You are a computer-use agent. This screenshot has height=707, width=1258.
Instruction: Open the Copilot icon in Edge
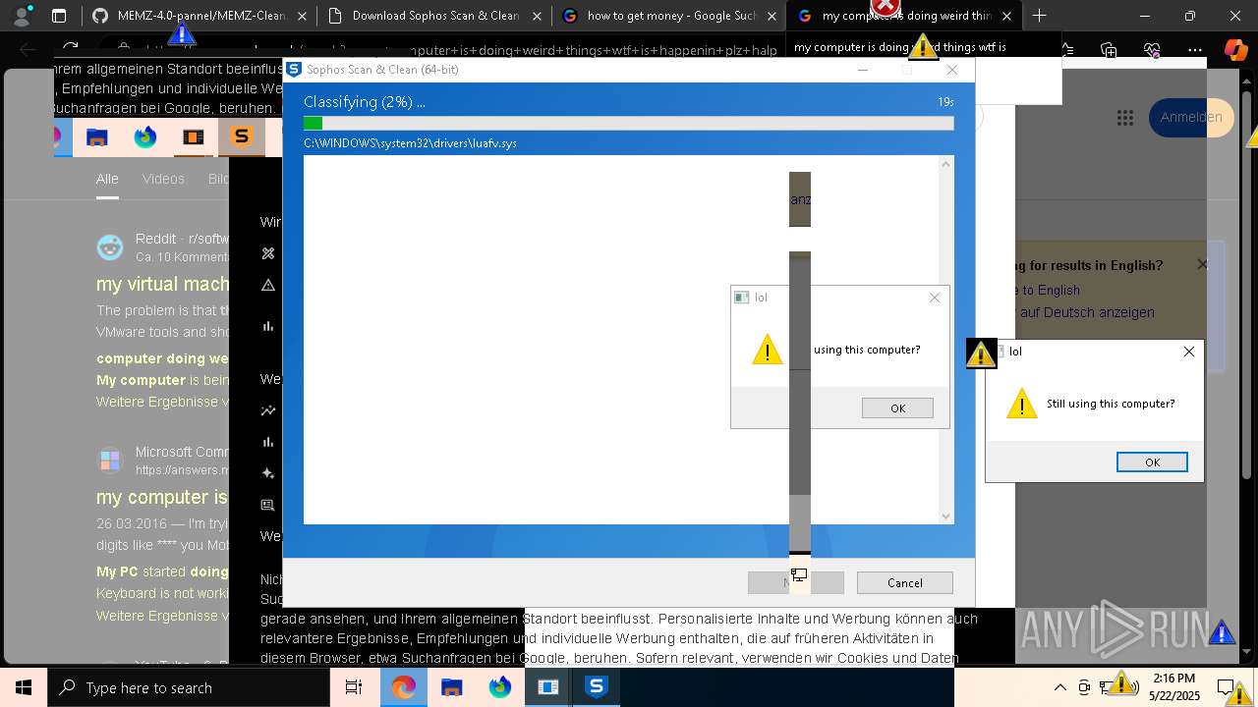[1236, 50]
